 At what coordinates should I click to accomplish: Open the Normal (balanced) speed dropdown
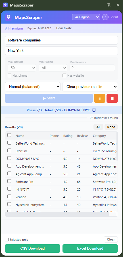click(x=33, y=87)
